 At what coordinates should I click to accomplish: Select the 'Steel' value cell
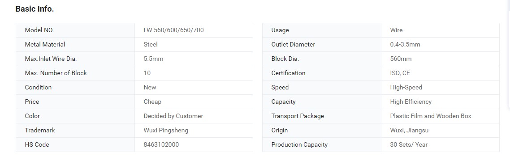[x=194, y=44]
